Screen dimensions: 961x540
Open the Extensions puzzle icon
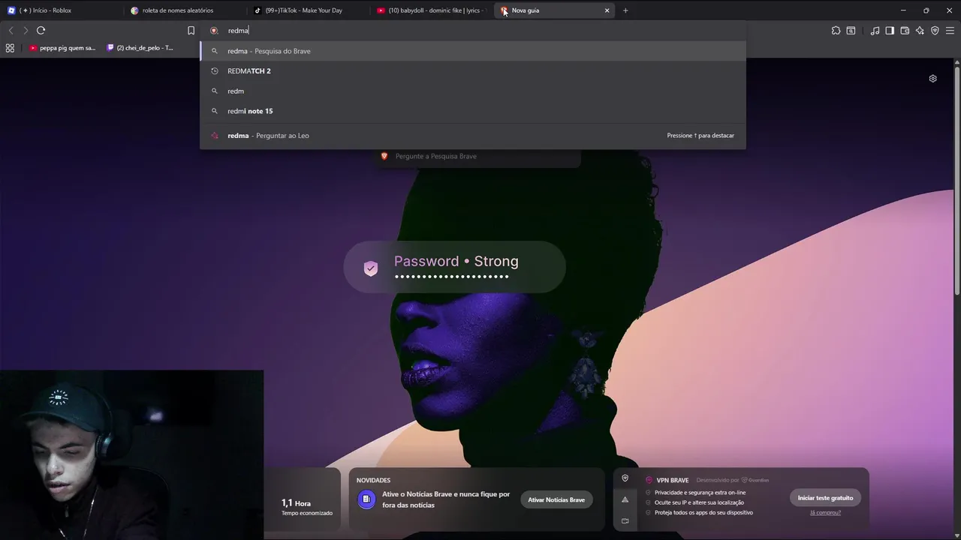[x=836, y=31]
